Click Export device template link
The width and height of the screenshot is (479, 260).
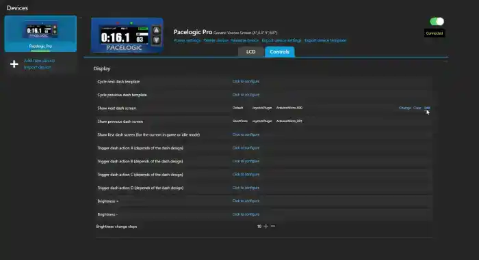pyautogui.click(x=325, y=40)
